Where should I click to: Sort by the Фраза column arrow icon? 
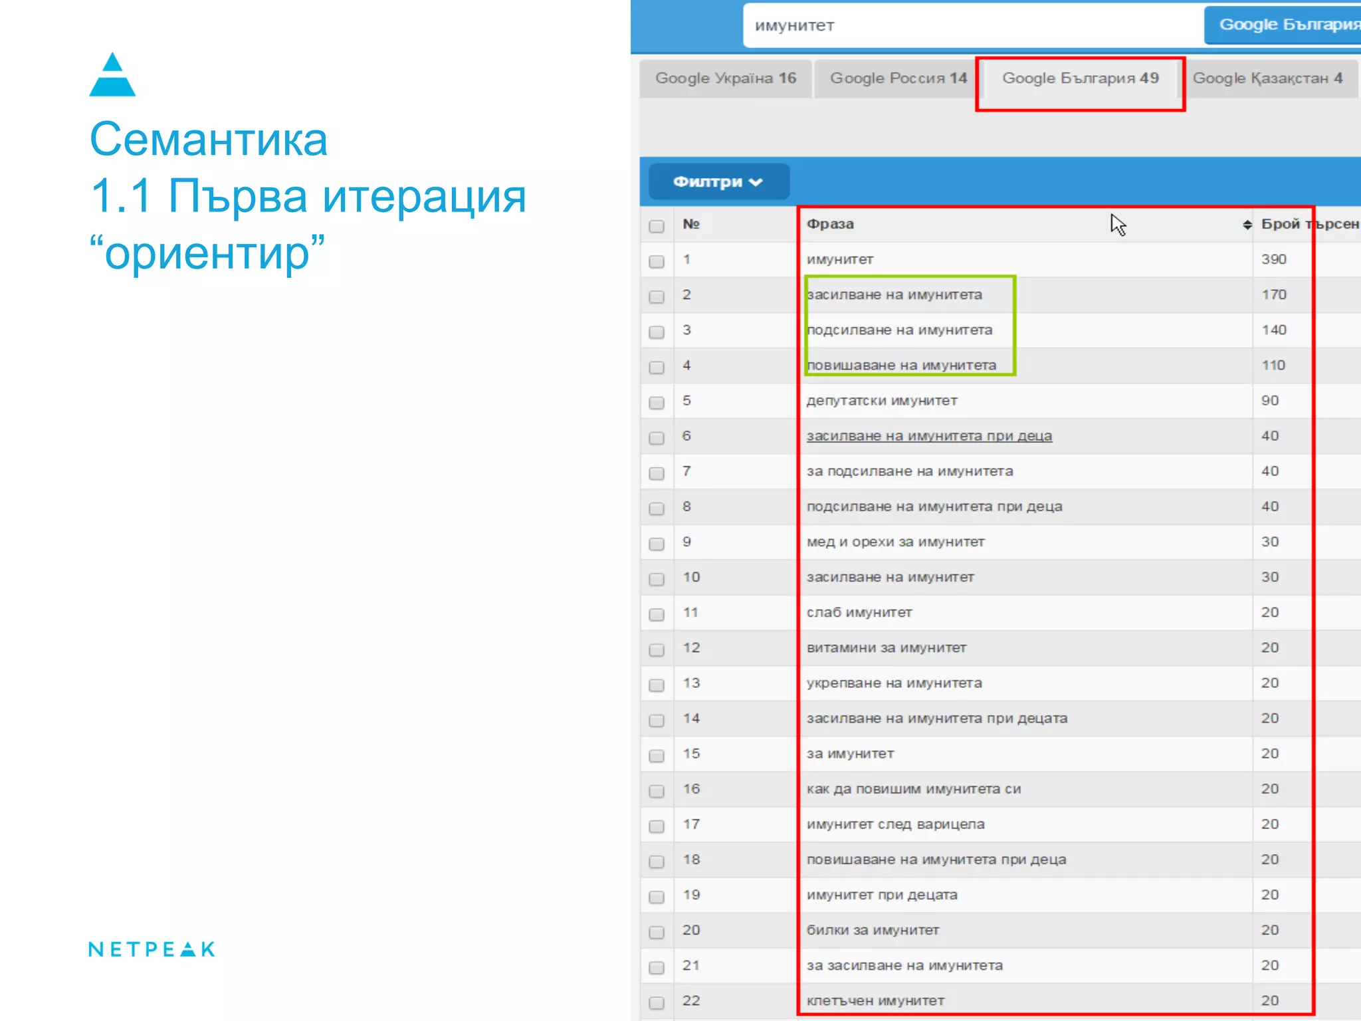(1247, 225)
